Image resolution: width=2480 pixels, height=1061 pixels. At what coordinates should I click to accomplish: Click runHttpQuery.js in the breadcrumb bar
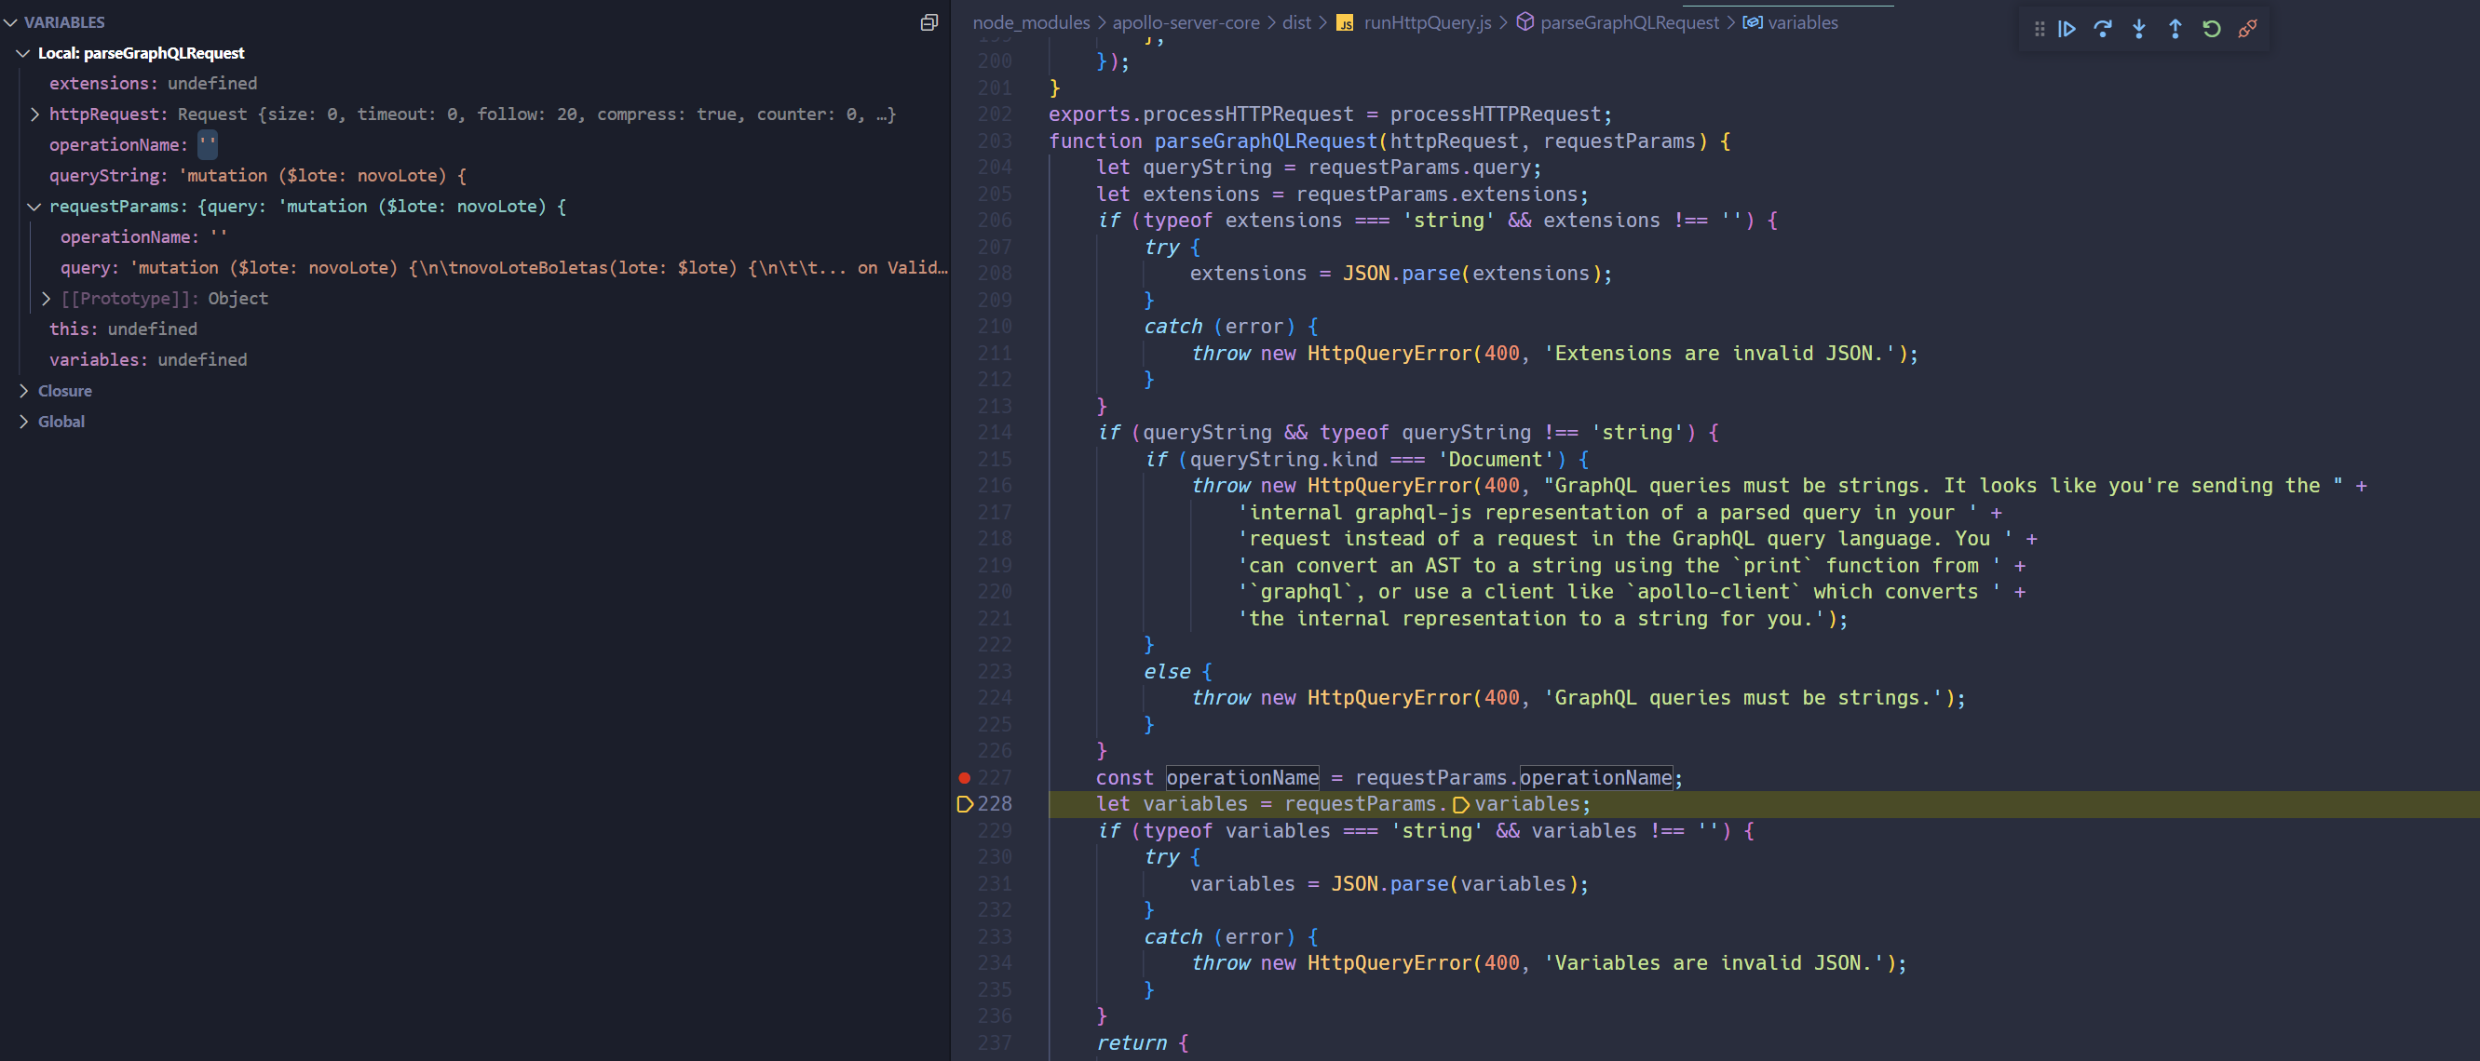coord(1426,22)
